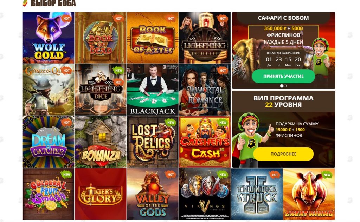This screenshot has height=222, width=360.
Task: Switch to second promo banner slide dot
Action: click(x=285, y=86)
